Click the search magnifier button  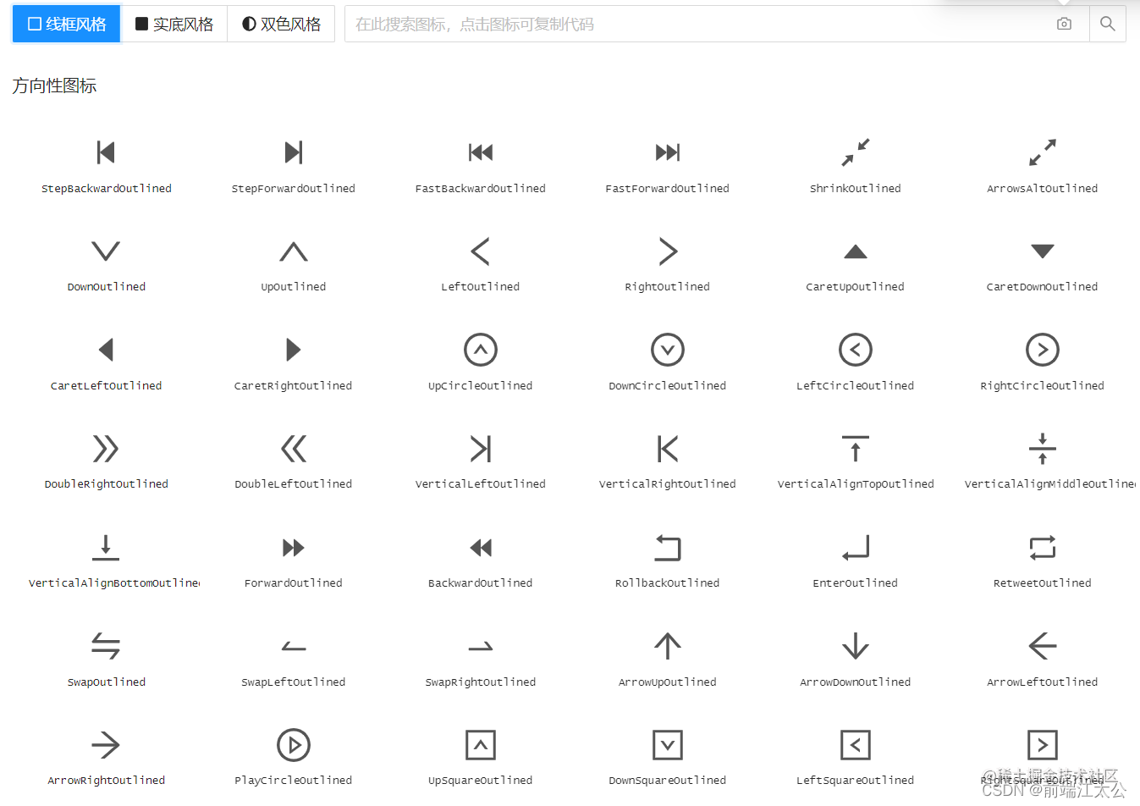(x=1107, y=24)
